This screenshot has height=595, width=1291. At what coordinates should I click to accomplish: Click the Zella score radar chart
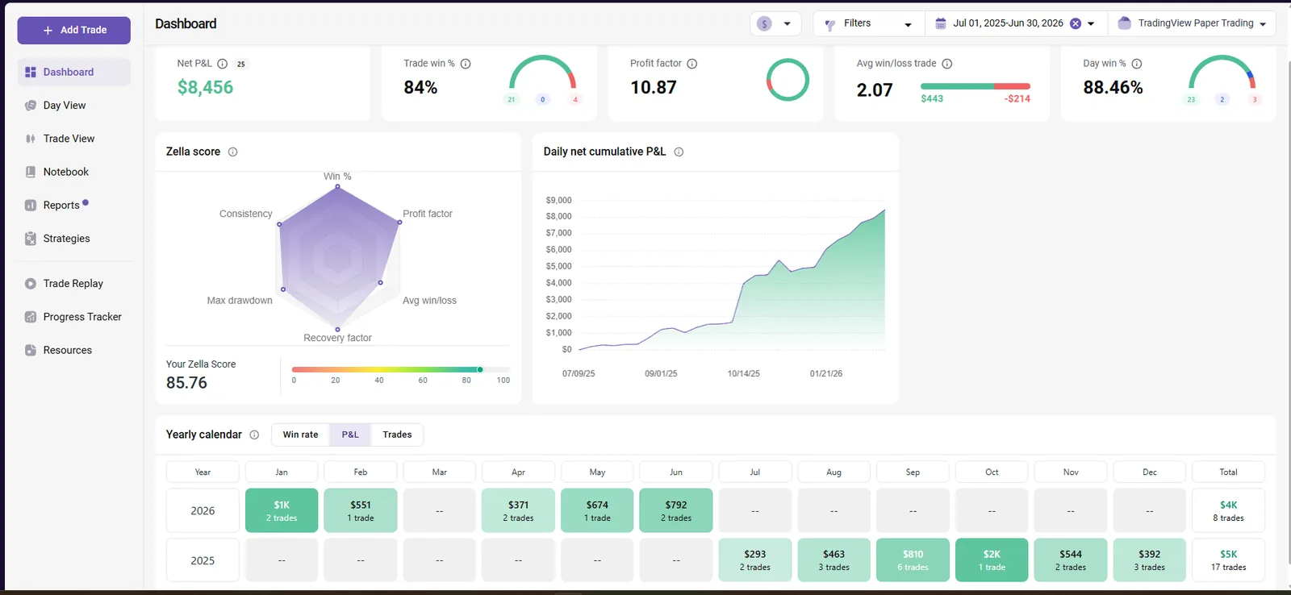(x=339, y=258)
